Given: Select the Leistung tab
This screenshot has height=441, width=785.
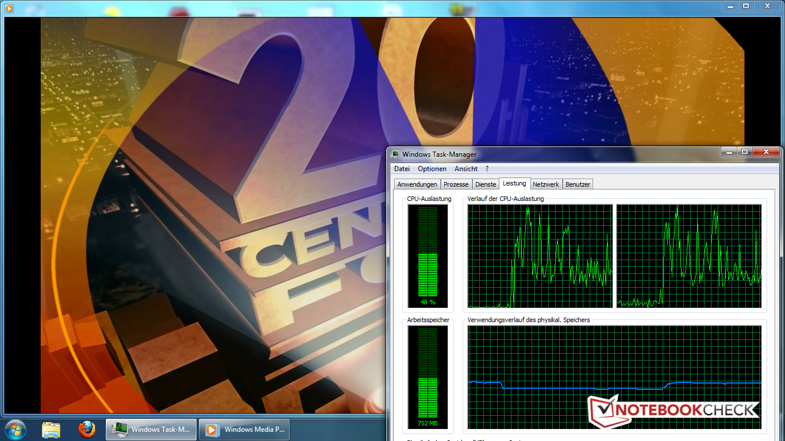Looking at the screenshot, I should click(x=514, y=183).
